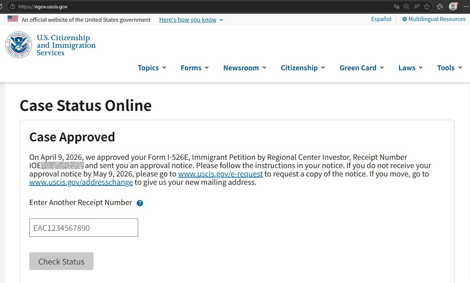Switch the site to Español

tap(381, 19)
